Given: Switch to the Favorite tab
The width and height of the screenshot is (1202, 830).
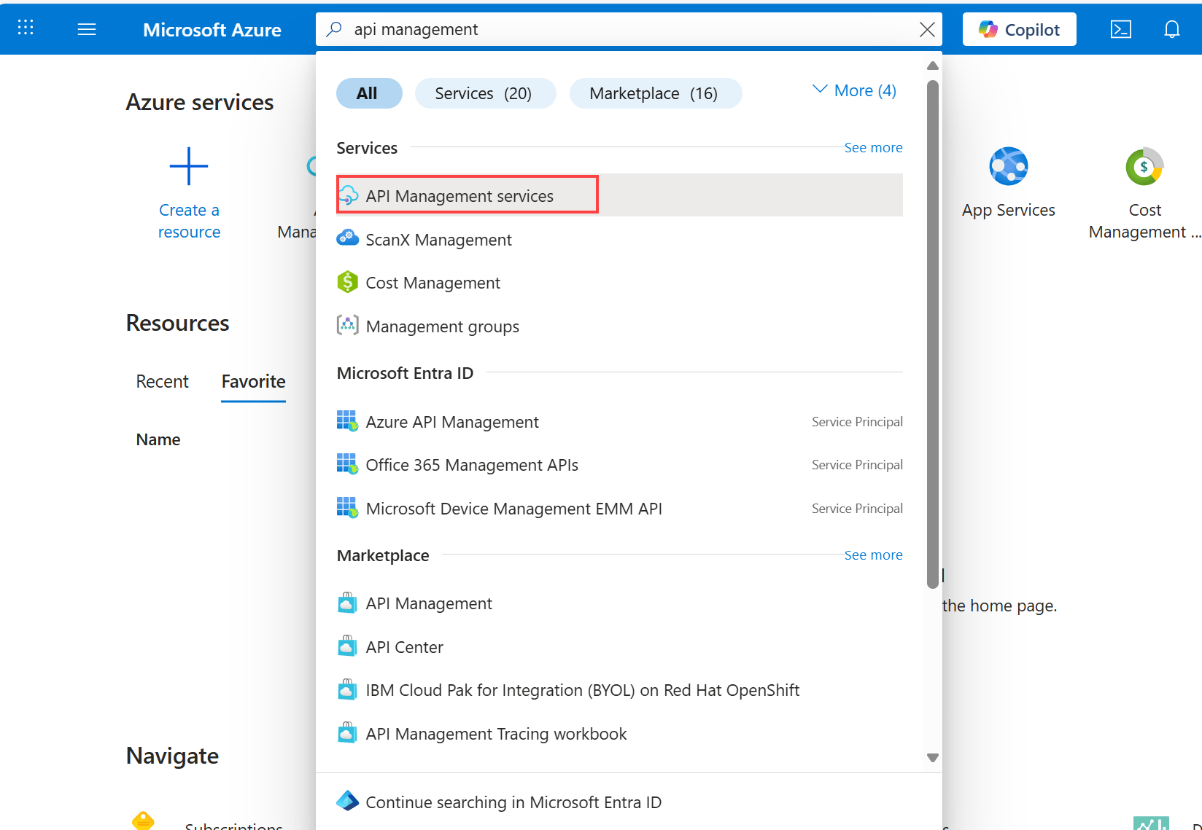Looking at the screenshot, I should pyautogui.click(x=252, y=381).
